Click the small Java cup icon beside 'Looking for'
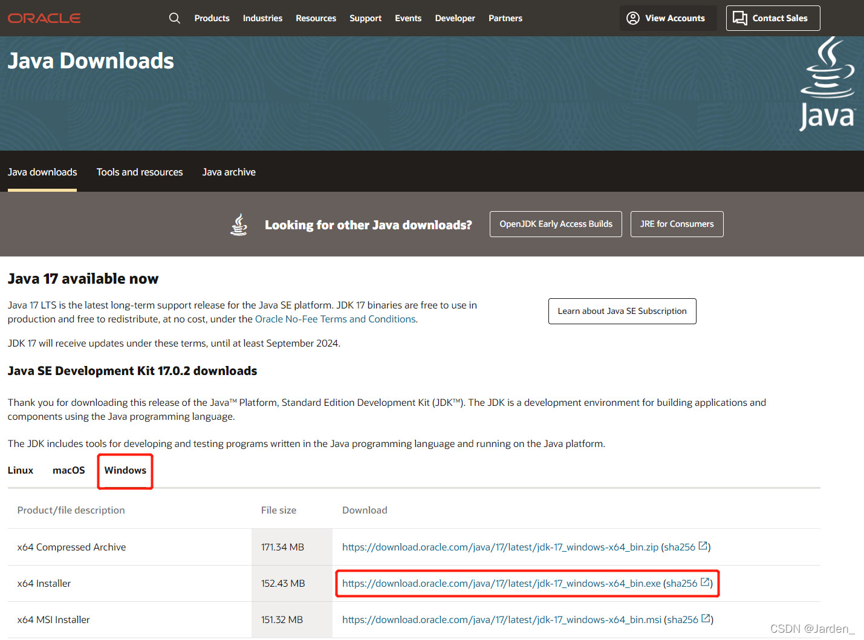The height and width of the screenshot is (640, 864). coord(239,224)
